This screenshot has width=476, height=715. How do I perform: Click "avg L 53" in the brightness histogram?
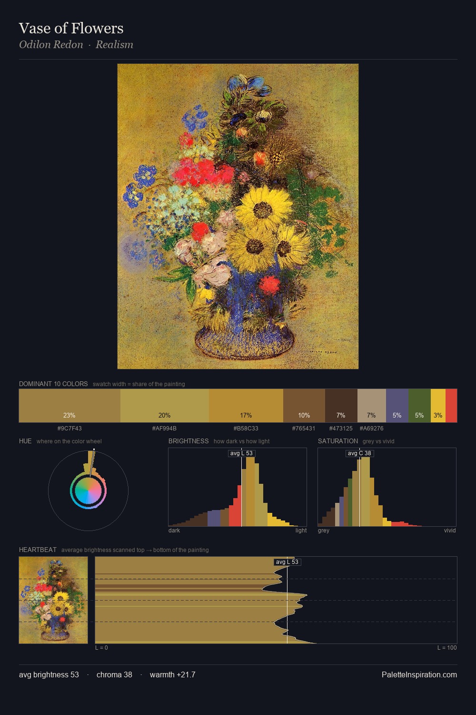pyautogui.click(x=242, y=453)
